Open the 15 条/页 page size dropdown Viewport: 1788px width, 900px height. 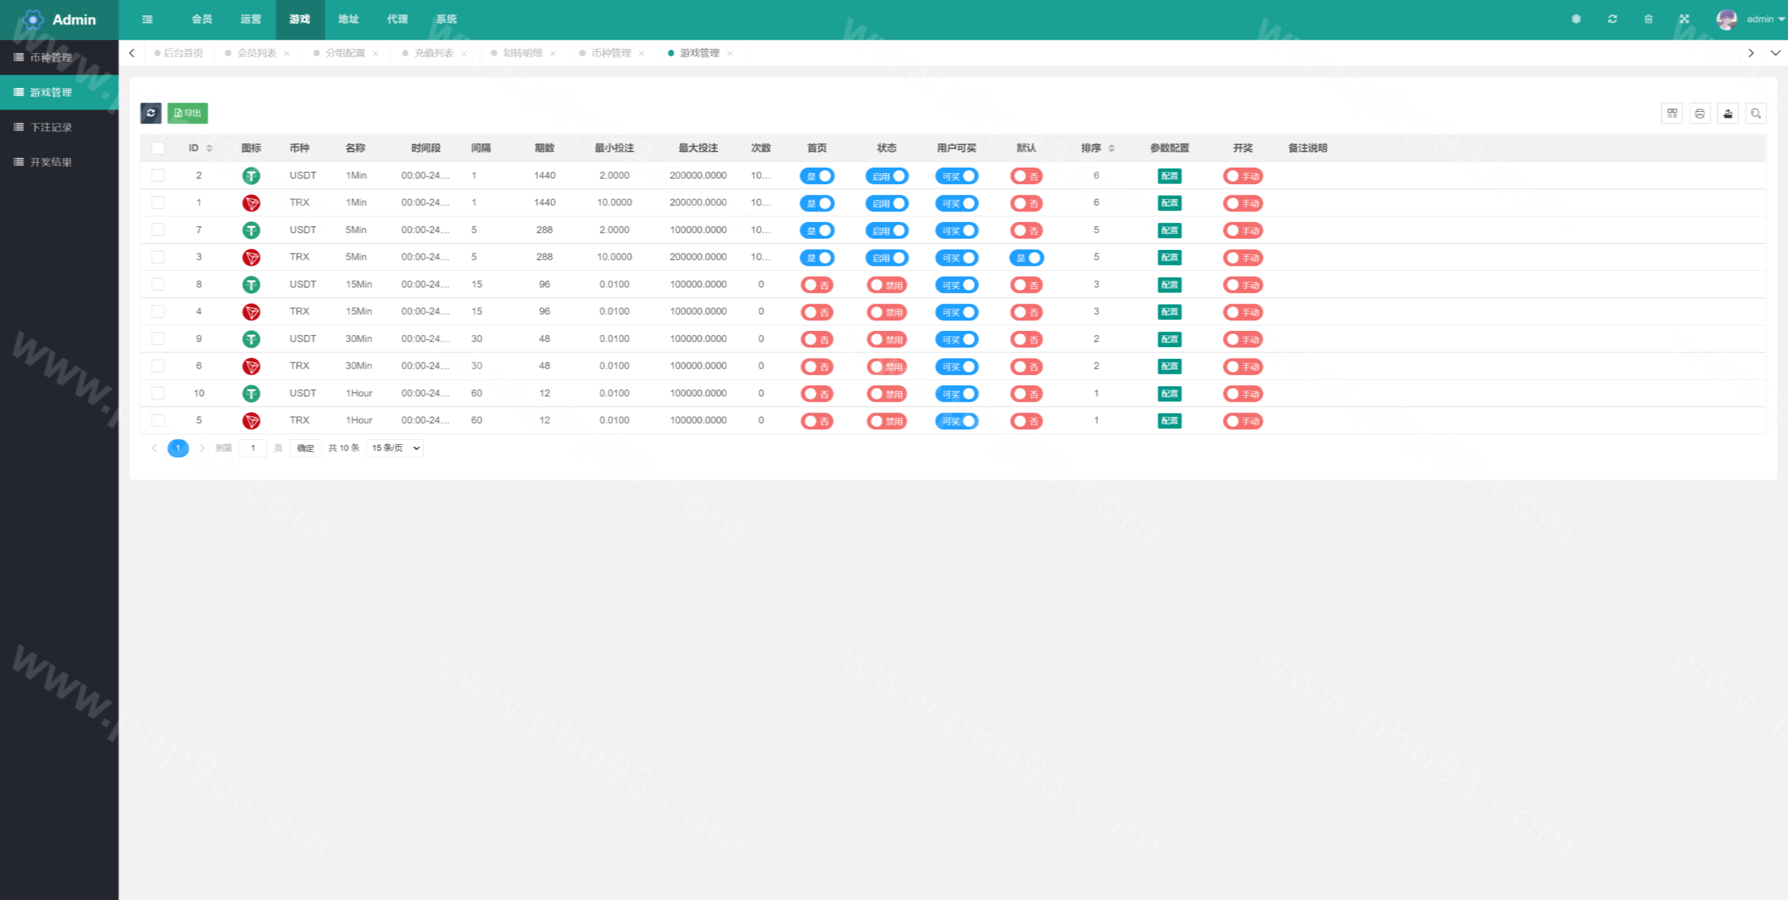395,448
